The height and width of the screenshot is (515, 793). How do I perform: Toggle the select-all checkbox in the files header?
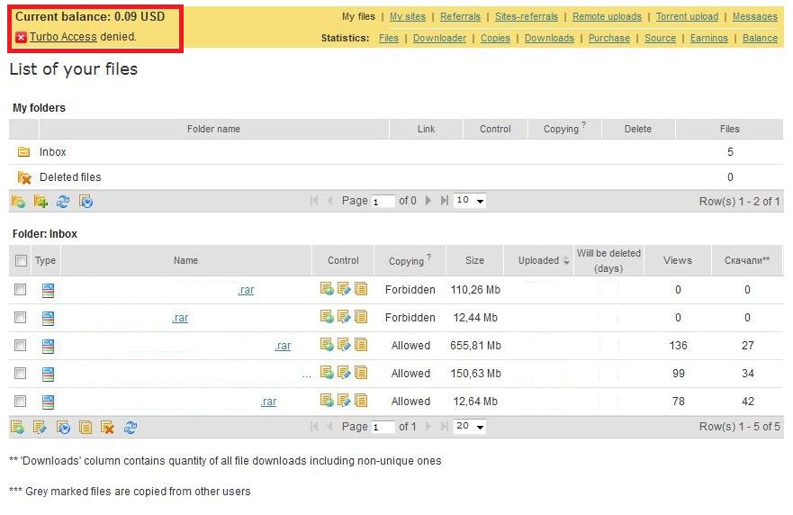[21, 261]
